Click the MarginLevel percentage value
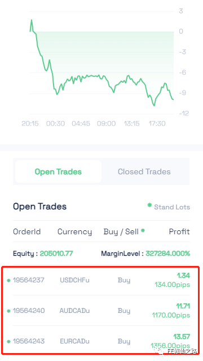The height and width of the screenshot is (361, 203). [168, 253]
